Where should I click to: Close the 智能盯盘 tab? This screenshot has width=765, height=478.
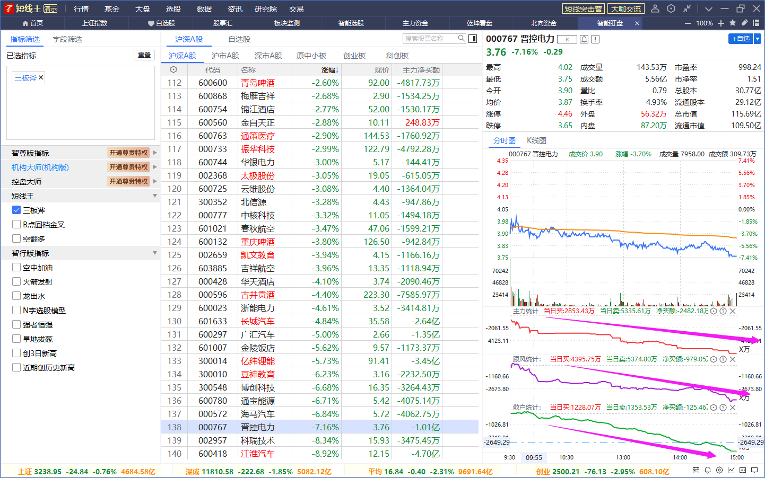(637, 23)
